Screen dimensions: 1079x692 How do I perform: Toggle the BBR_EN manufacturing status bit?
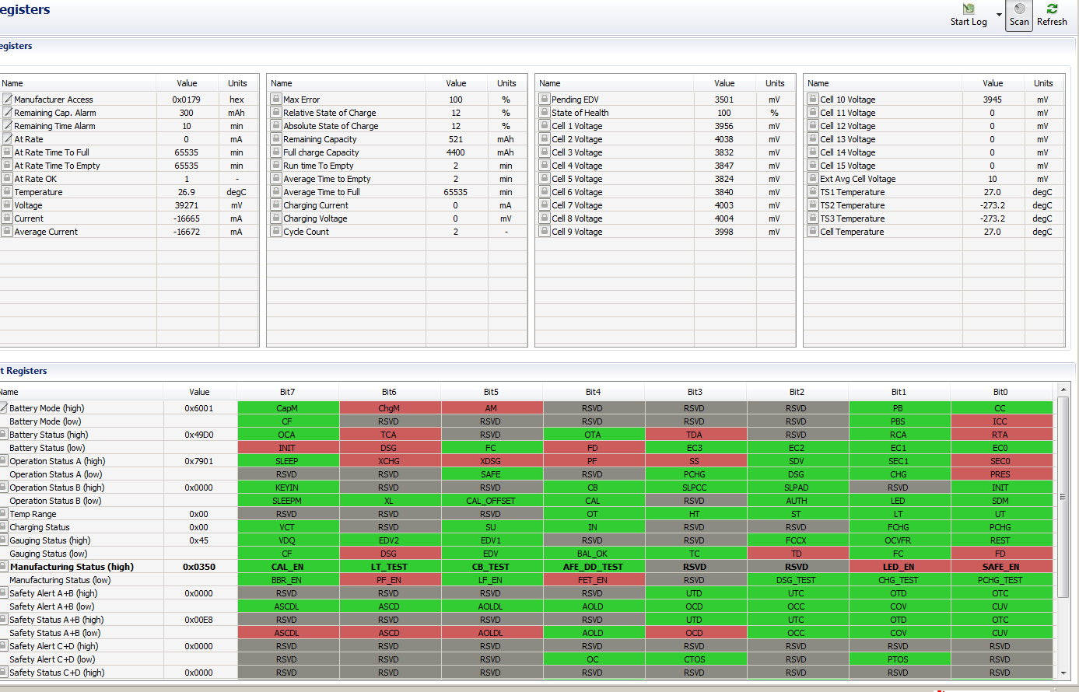[x=288, y=580]
